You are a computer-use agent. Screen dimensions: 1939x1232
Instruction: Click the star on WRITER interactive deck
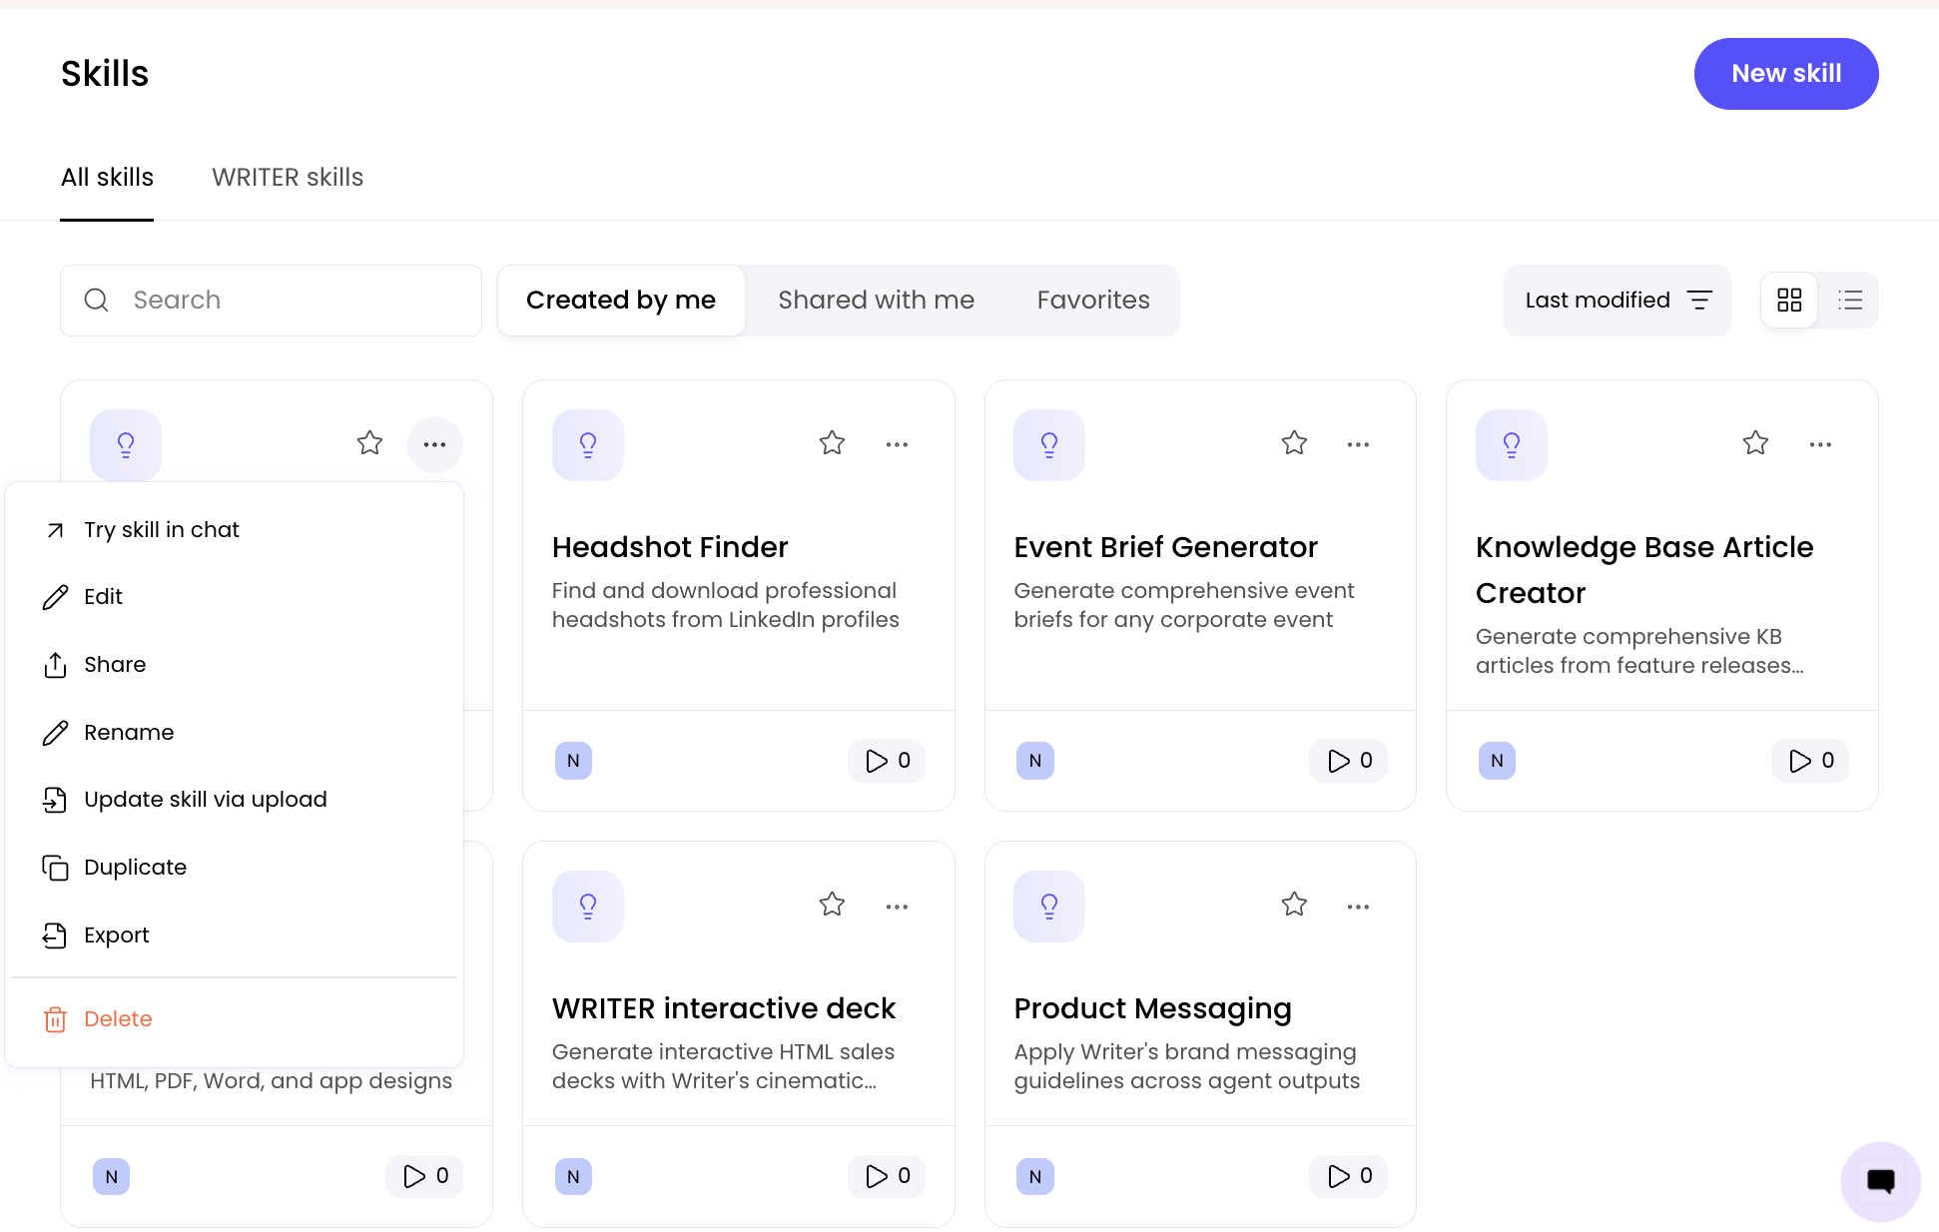click(832, 905)
